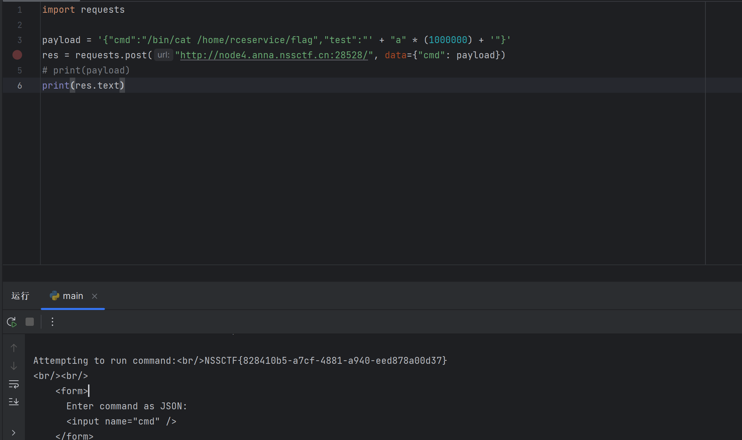Click line number 3 gutter
742x440 pixels.
point(20,40)
